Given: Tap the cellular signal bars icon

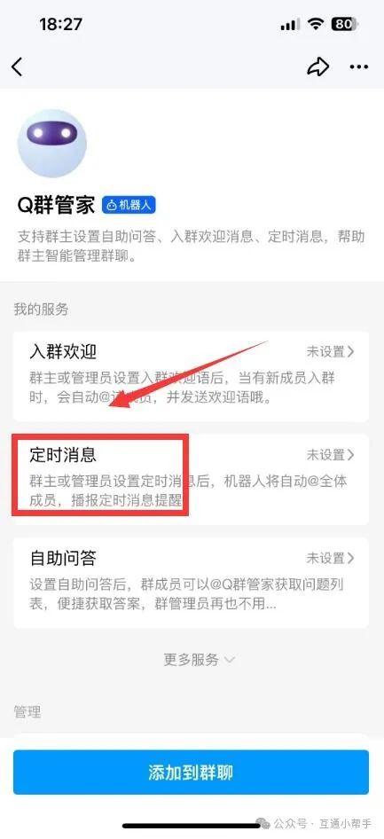Looking at the screenshot, I should 290,25.
